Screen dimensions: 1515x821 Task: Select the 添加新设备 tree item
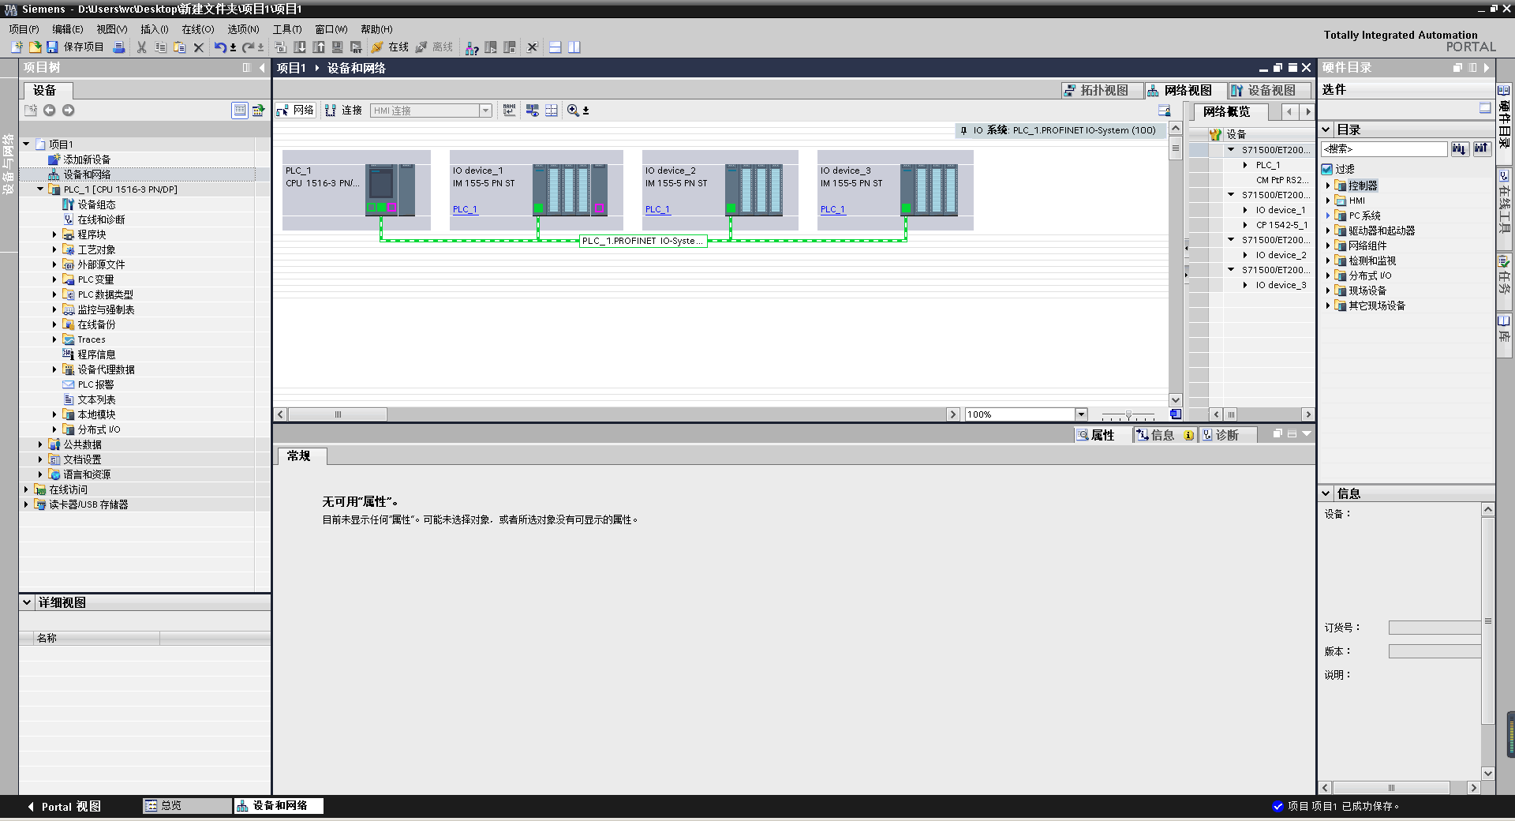tap(87, 159)
